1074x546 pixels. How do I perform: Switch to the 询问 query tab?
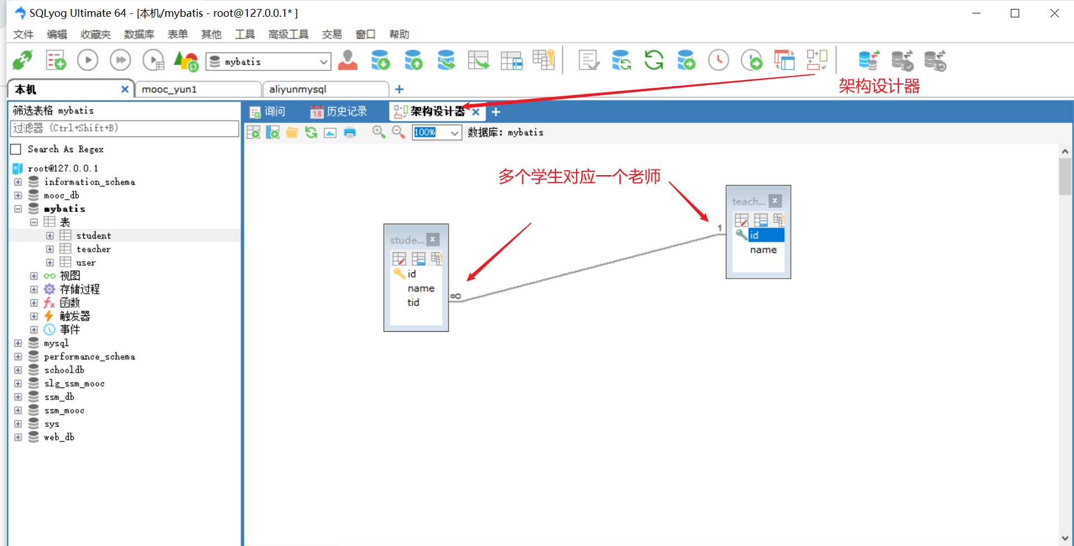268,111
